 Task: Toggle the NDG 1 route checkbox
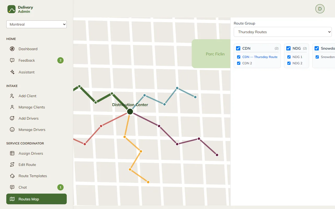pos(289,57)
